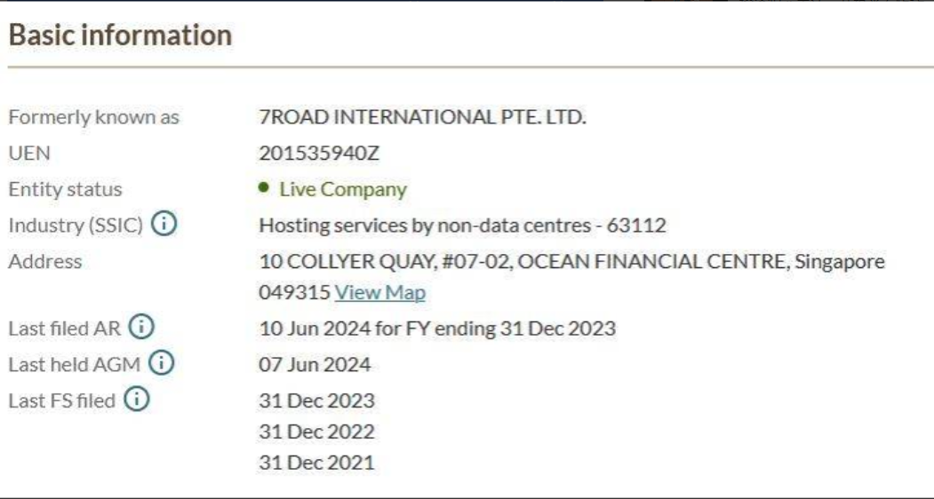The height and width of the screenshot is (499, 934).
Task: Show info tooltip for Last held AGM
Action: (x=160, y=363)
